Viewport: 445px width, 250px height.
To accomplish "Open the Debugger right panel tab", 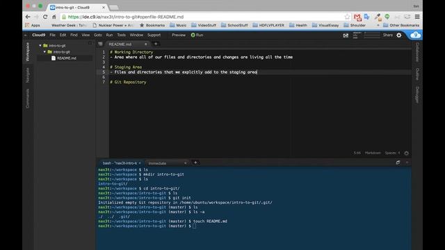I will tap(417, 94).
